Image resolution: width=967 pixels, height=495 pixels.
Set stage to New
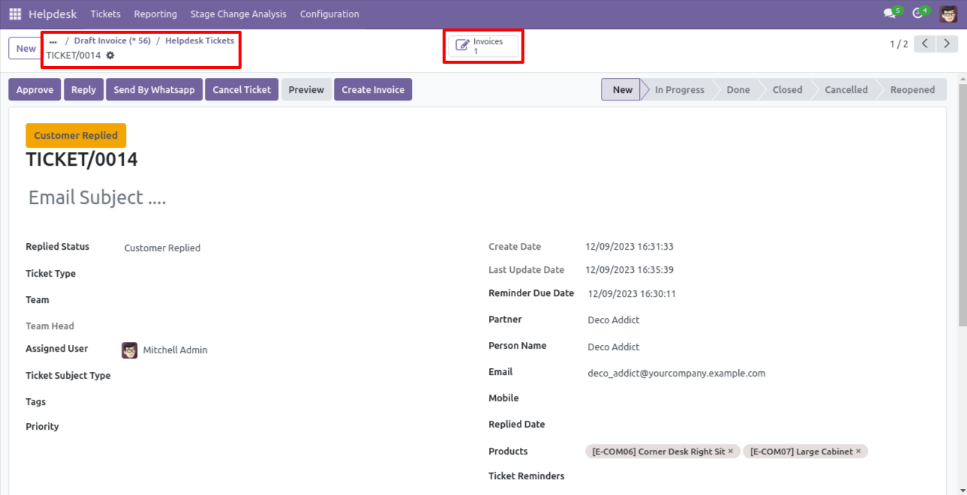click(x=622, y=90)
